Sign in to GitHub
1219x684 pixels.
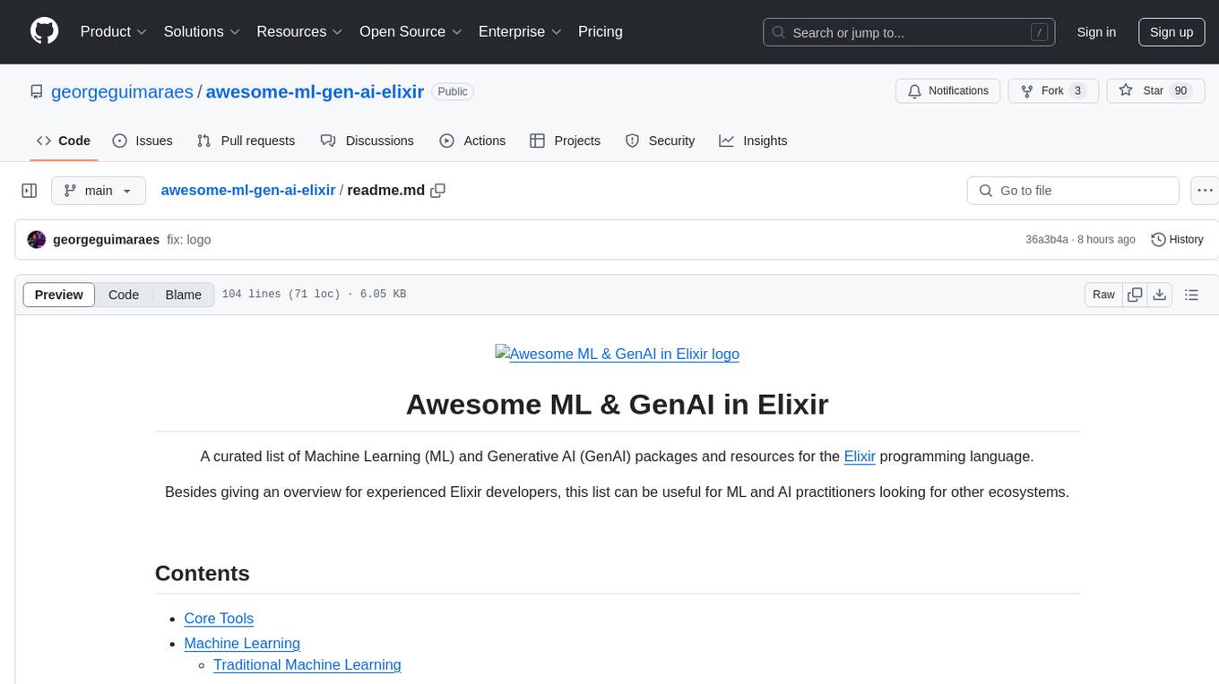pyautogui.click(x=1096, y=32)
